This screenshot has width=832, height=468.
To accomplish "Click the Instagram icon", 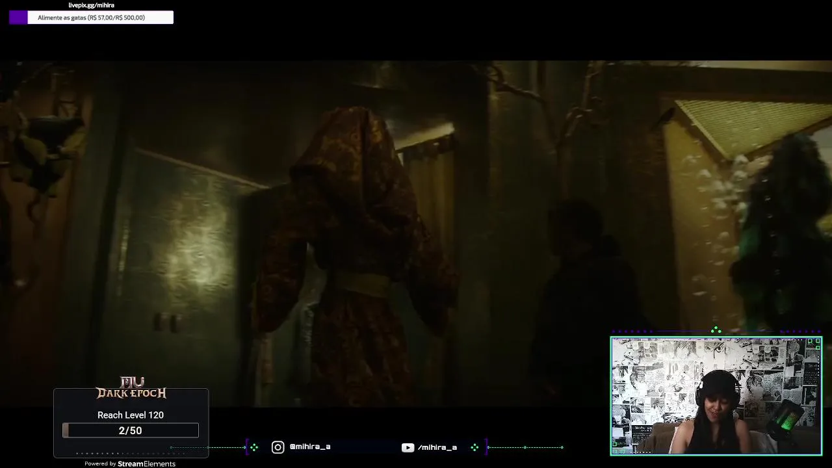I will tap(278, 447).
